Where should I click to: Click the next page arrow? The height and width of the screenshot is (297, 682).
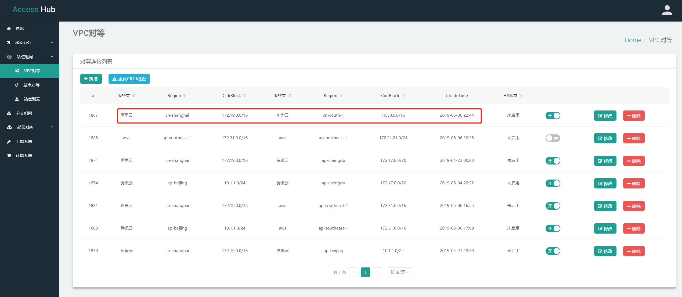point(377,272)
